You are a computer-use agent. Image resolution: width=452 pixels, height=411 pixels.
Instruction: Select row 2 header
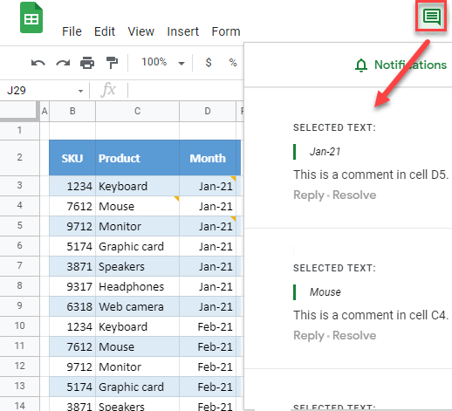tap(19, 157)
